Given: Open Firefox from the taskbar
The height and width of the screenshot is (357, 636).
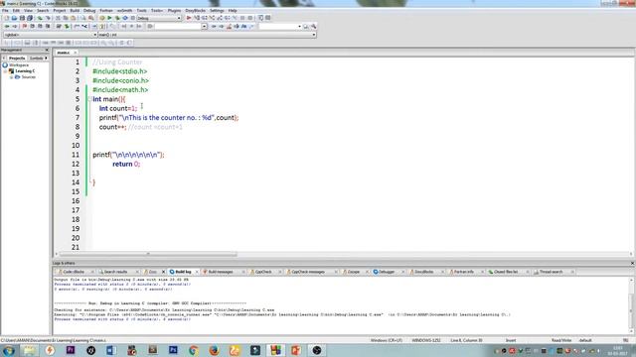Looking at the screenshot, I should point(214,350).
